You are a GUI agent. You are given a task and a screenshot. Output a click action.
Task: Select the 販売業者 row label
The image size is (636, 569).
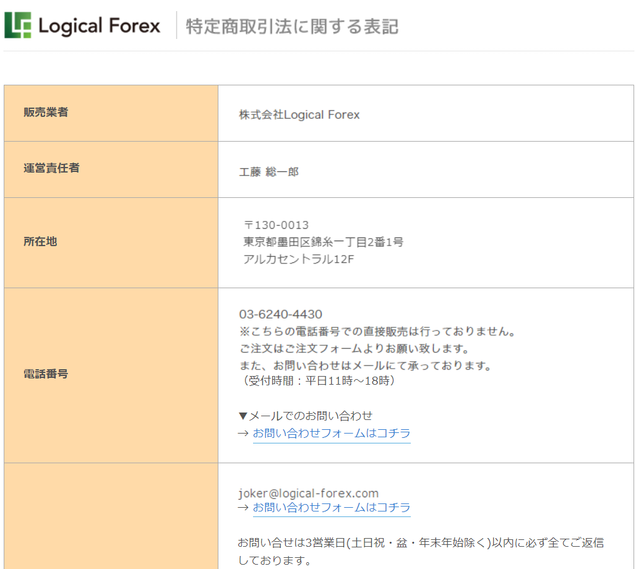pyautogui.click(x=46, y=112)
